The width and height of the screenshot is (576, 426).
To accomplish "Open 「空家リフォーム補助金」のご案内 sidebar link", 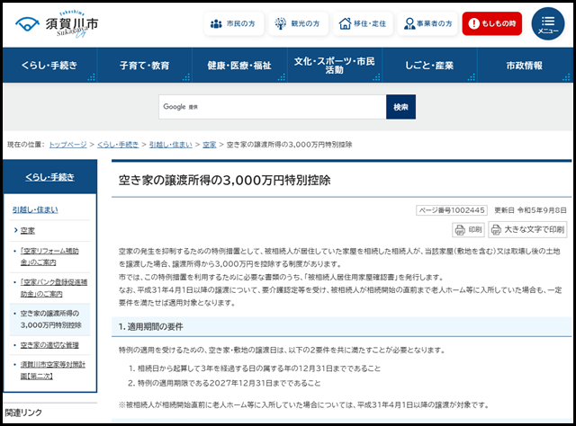I will pyautogui.click(x=49, y=256).
